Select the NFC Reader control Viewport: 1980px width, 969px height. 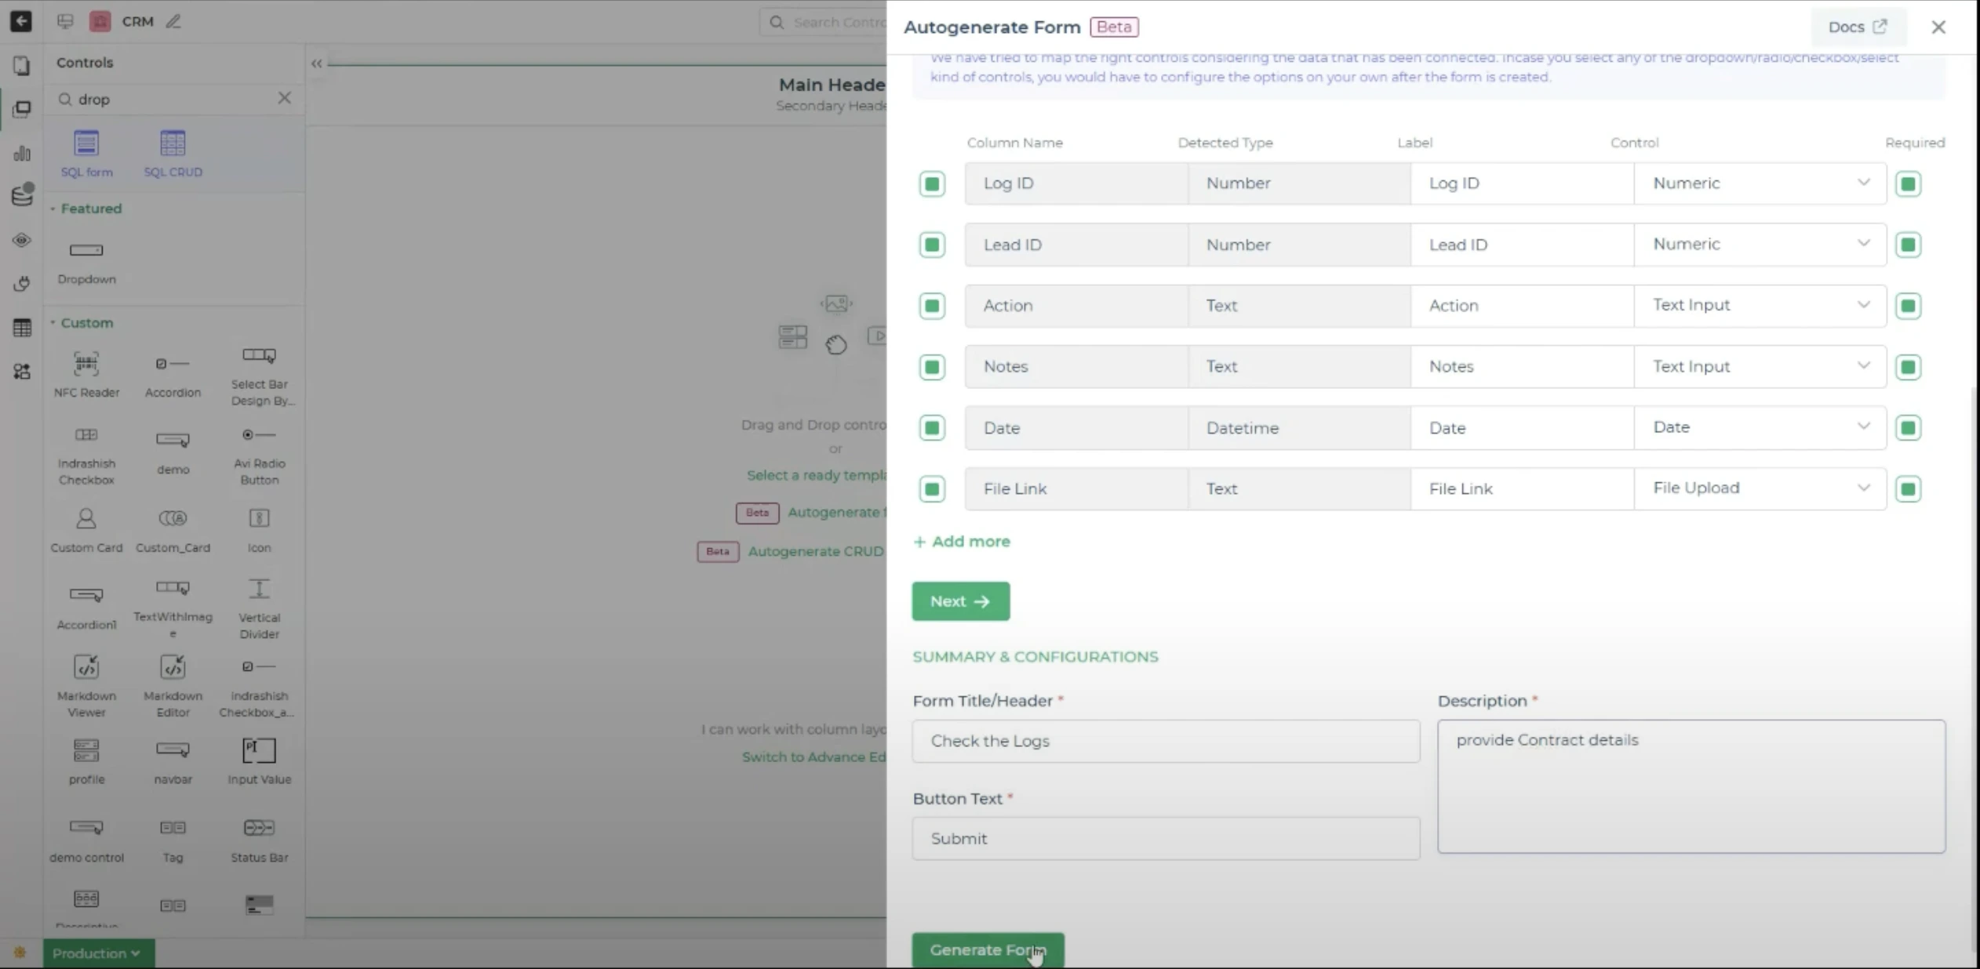point(86,365)
